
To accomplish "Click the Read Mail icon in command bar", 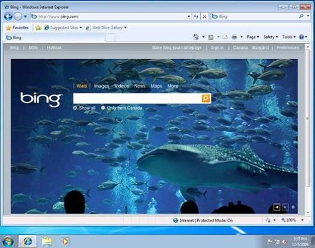I will pyautogui.click(x=225, y=37).
